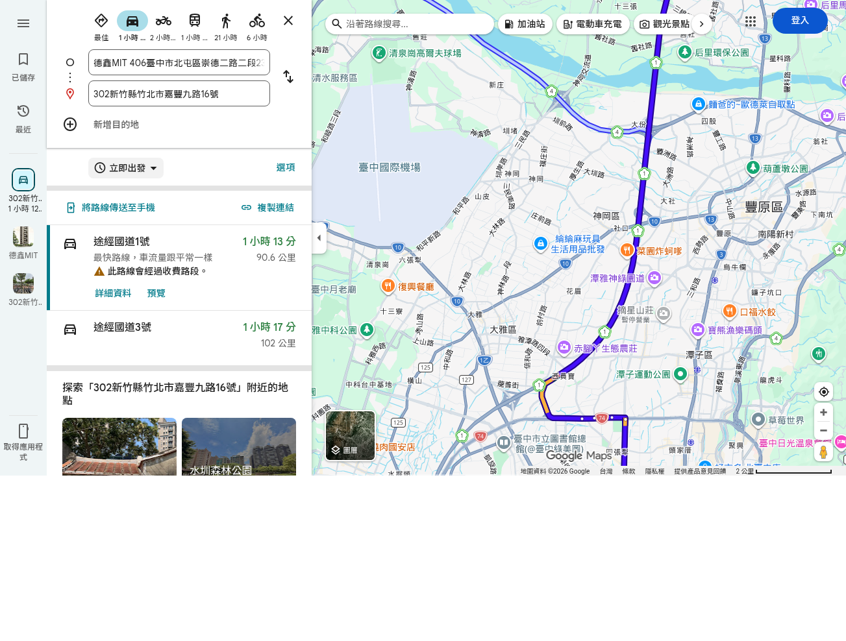The image size is (846, 641).
Task: Open the 台灣 region link
Action: [x=606, y=471]
